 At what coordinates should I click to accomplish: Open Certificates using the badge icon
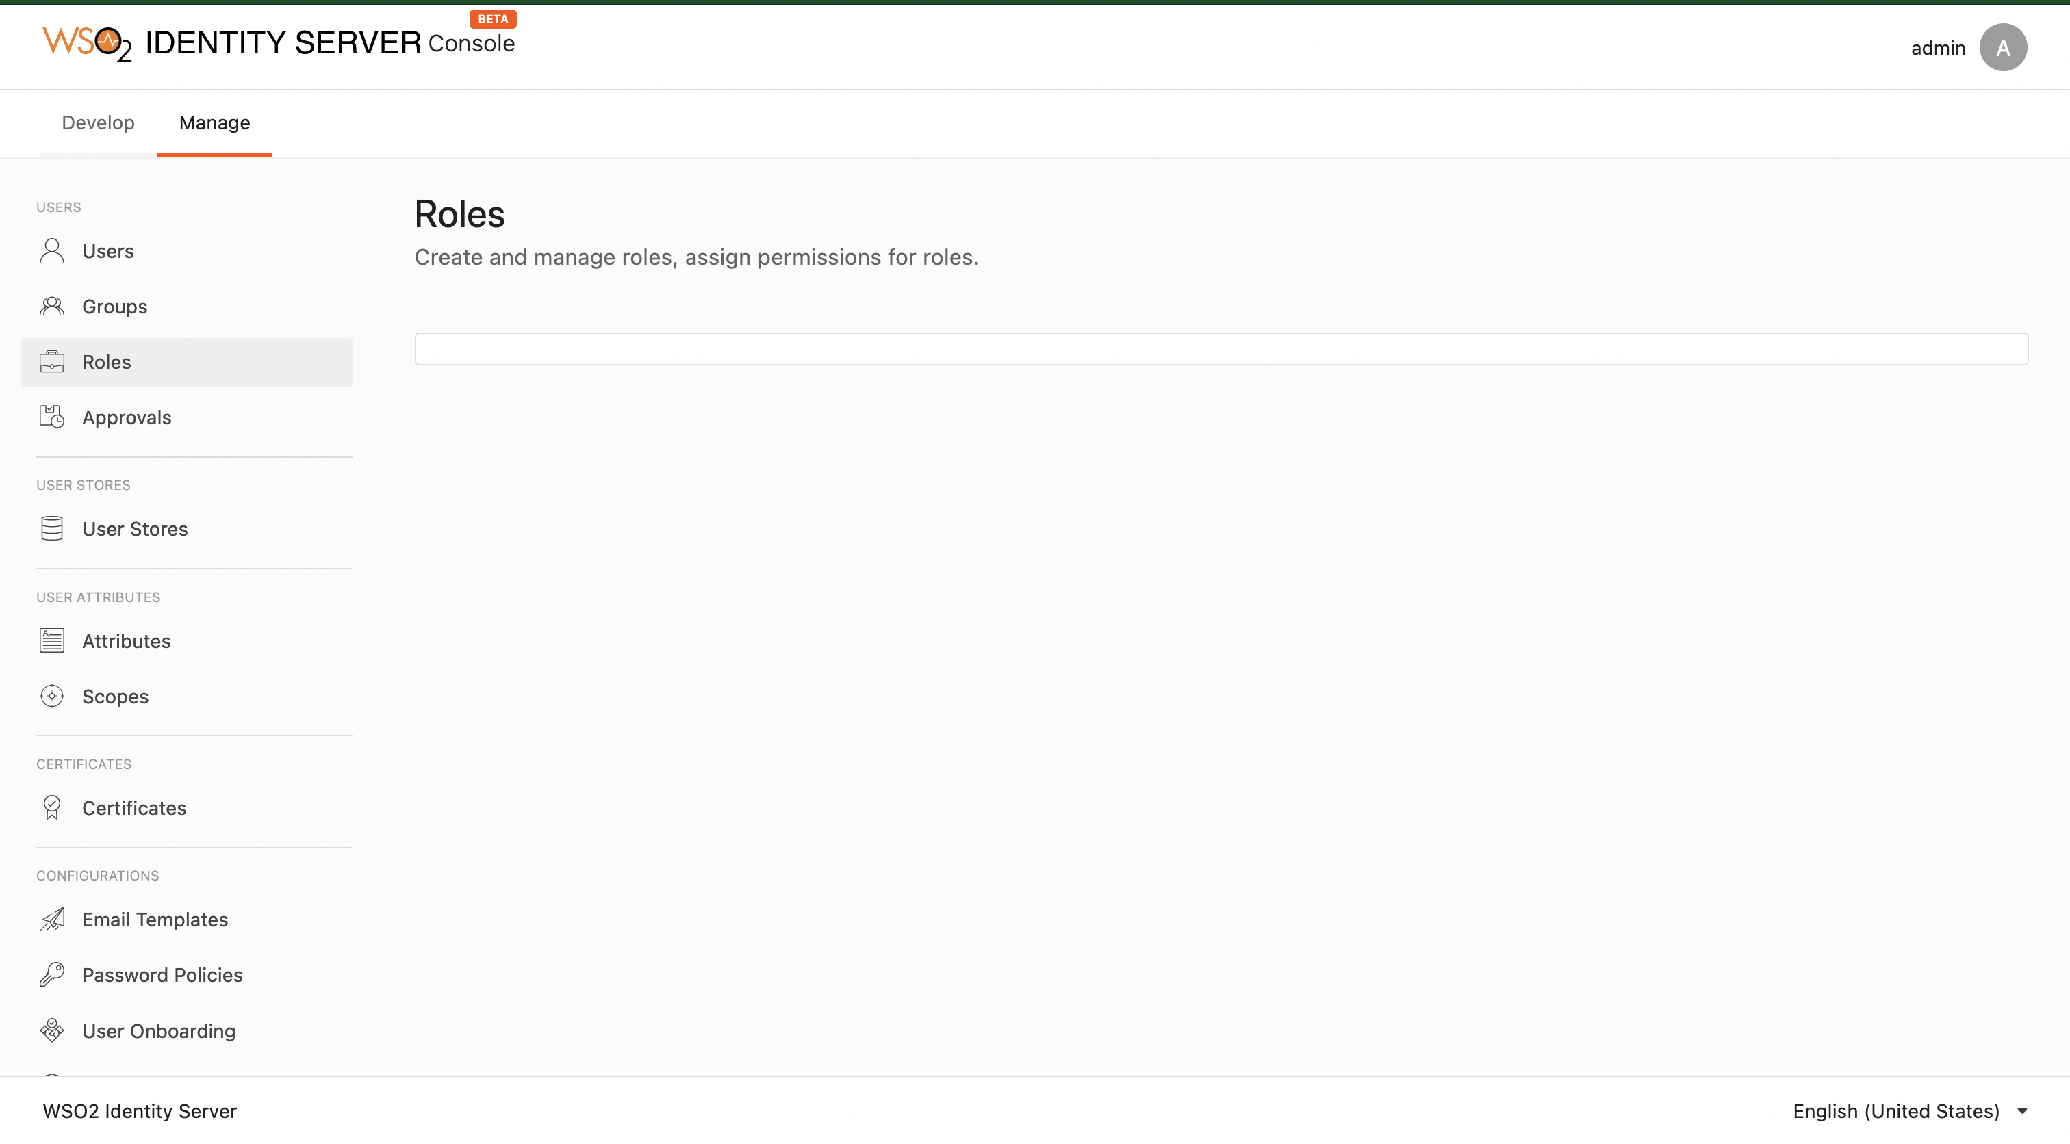(x=51, y=807)
